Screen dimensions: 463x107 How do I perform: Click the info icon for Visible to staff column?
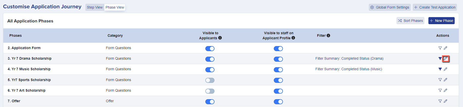click(293, 38)
